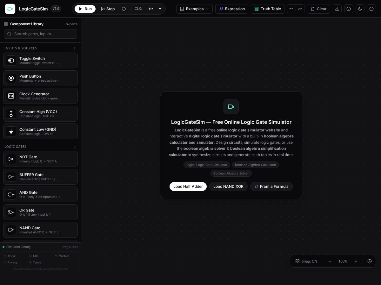Select the NAND Gate component

click(40, 230)
